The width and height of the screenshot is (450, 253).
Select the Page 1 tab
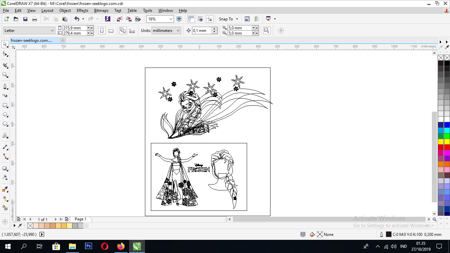click(81, 219)
